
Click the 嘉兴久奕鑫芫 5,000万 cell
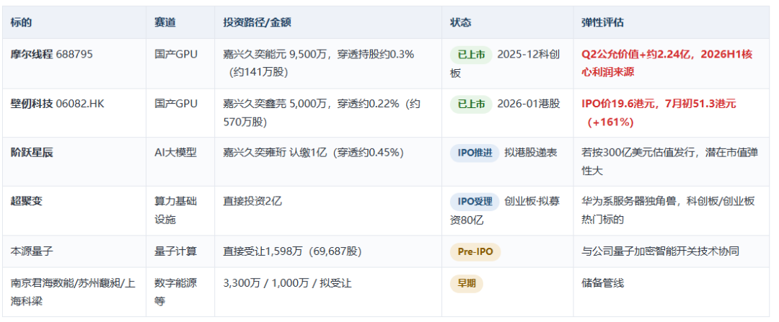coord(328,112)
